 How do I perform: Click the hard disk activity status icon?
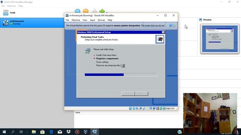click(x=130, y=108)
